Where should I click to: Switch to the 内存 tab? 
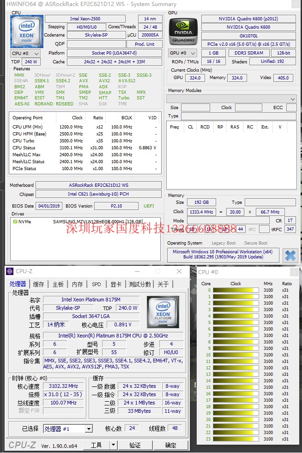77,284
